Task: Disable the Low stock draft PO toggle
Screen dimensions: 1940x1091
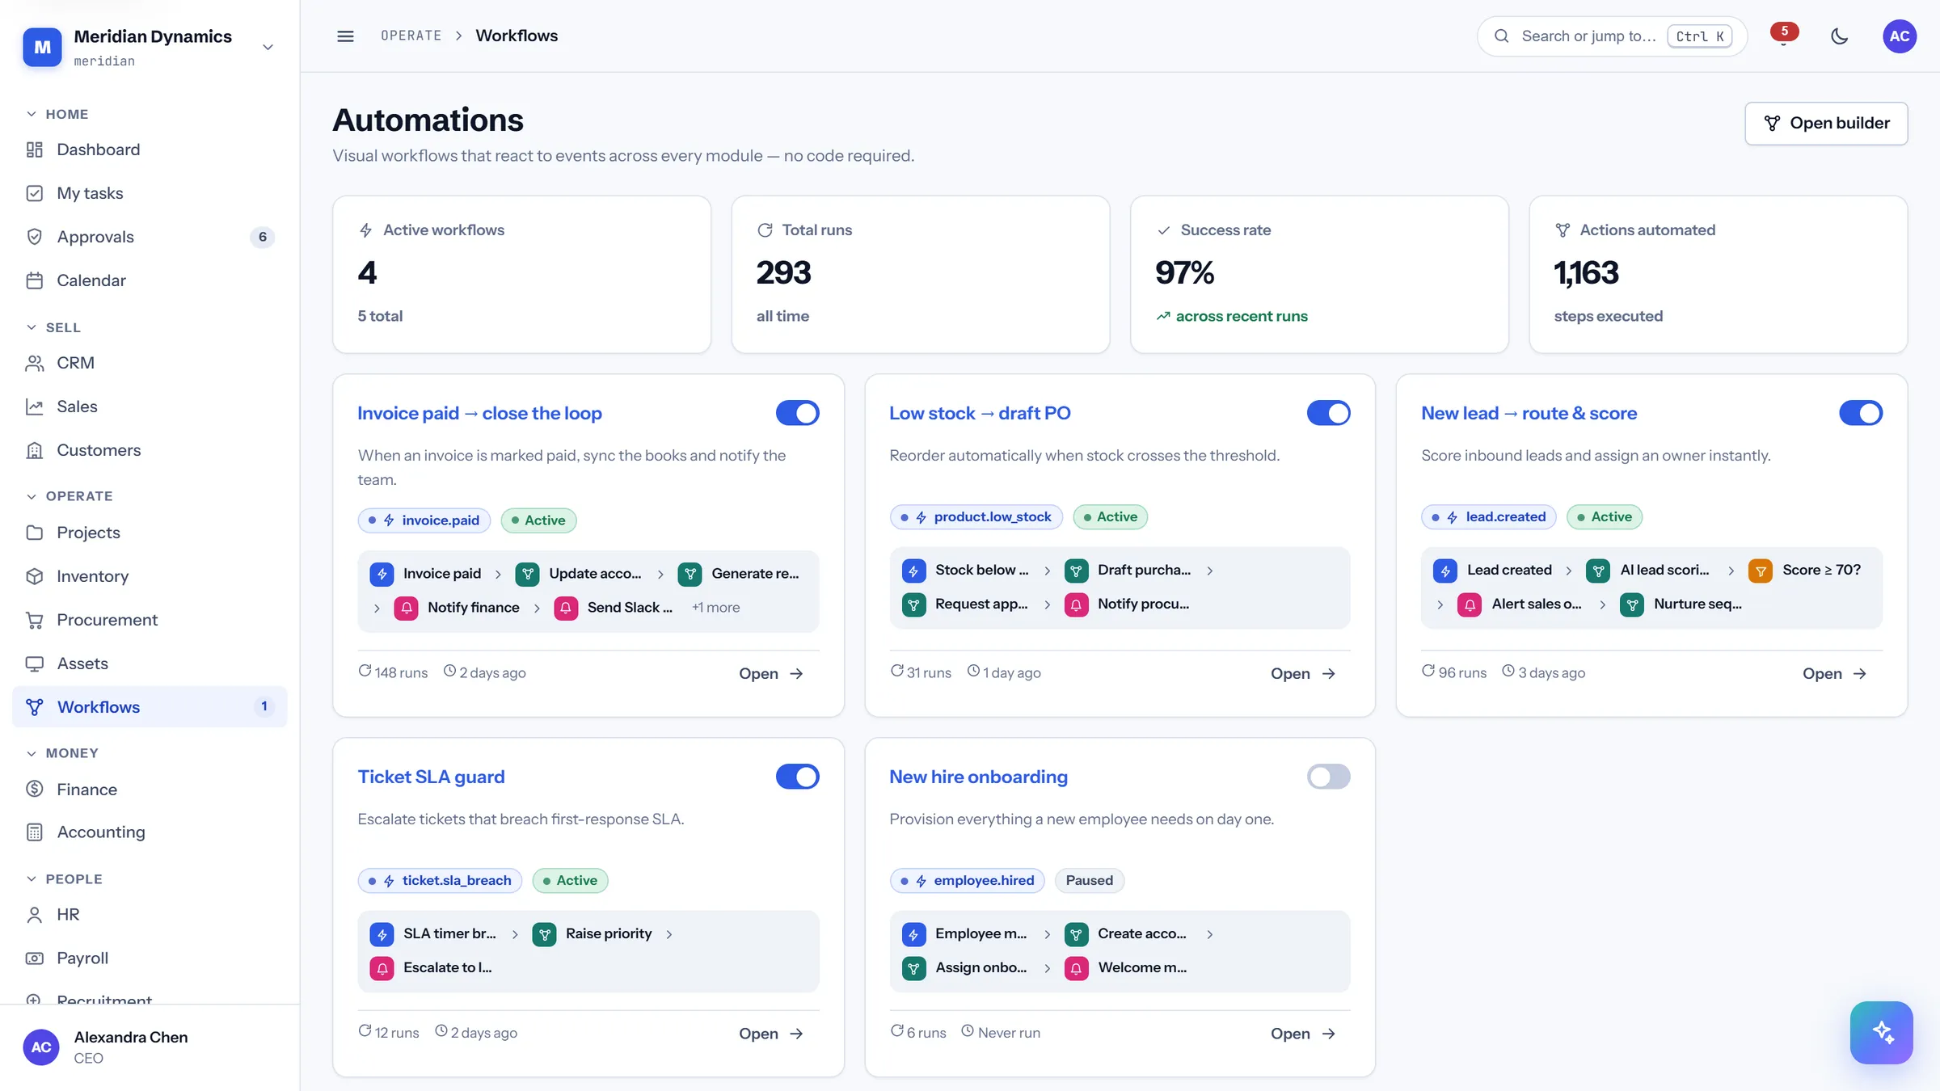Action: pos(1328,413)
